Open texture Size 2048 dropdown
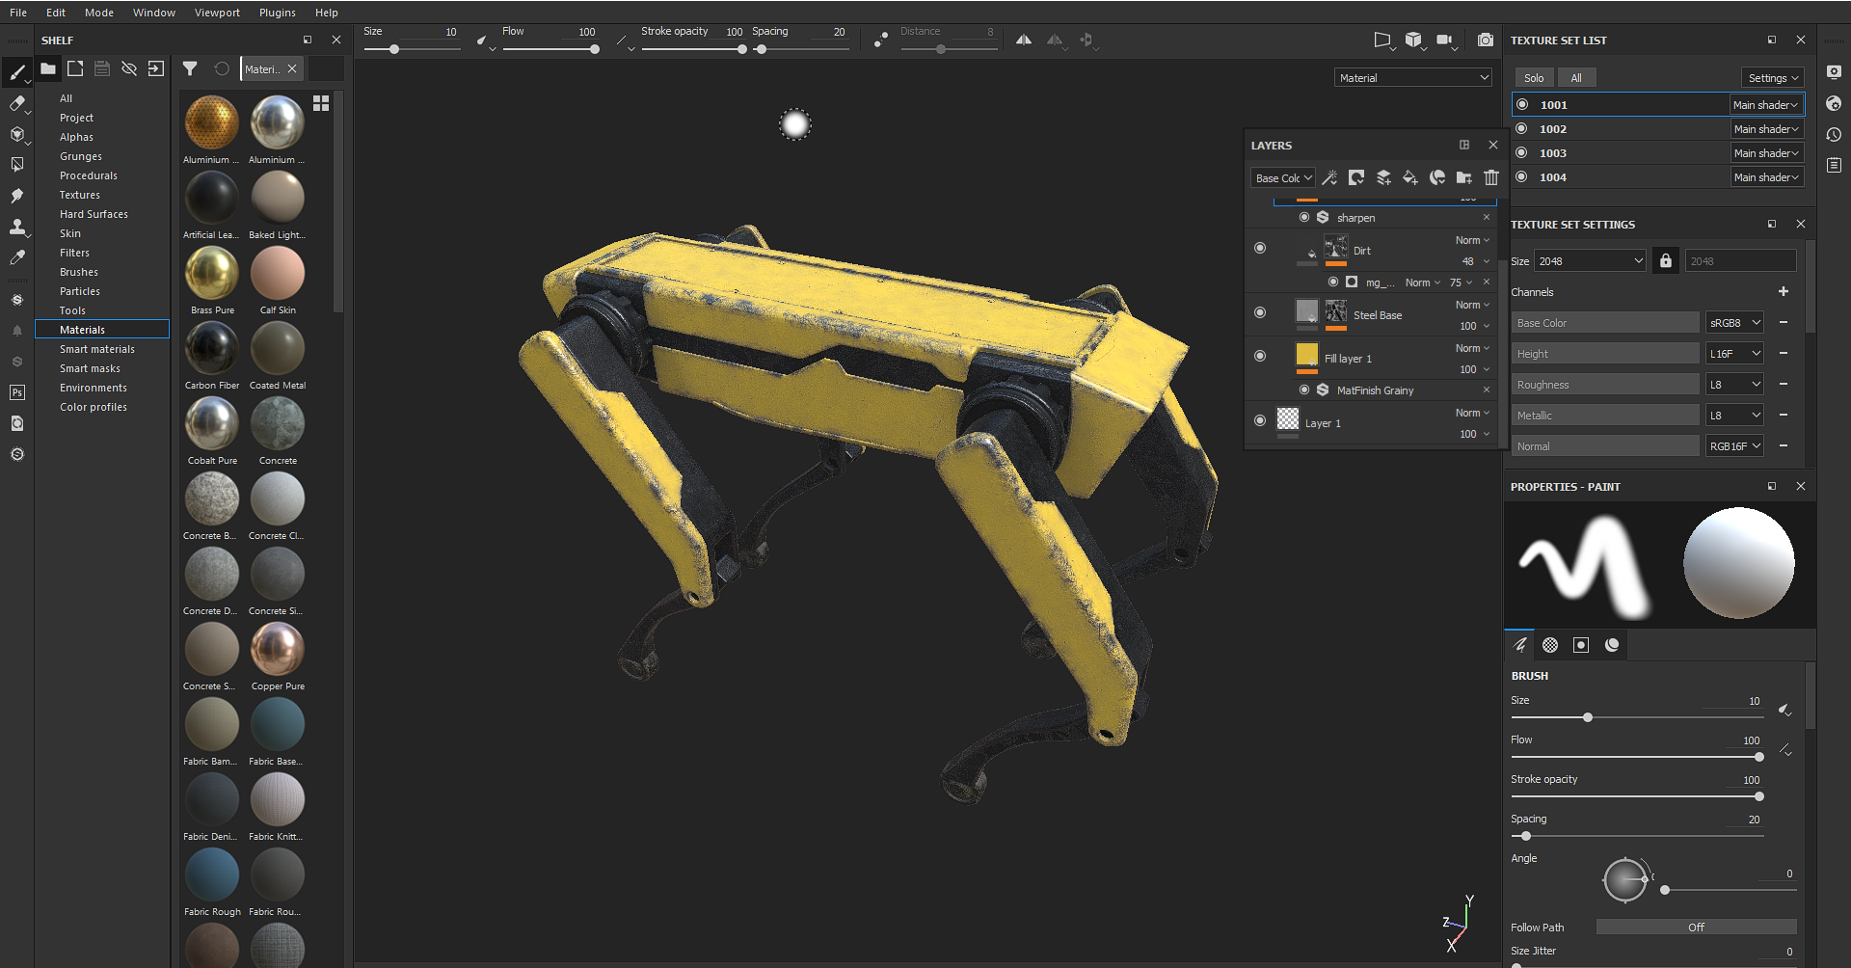 click(x=1591, y=260)
